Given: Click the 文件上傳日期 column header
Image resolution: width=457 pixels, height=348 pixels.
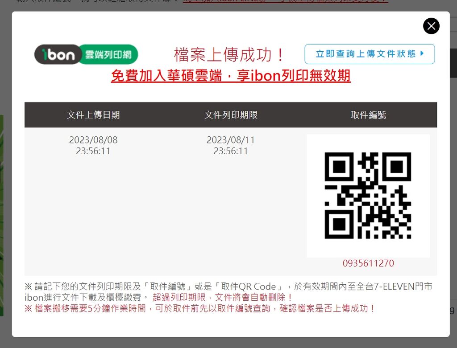Looking at the screenshot, I should [93, 115].
